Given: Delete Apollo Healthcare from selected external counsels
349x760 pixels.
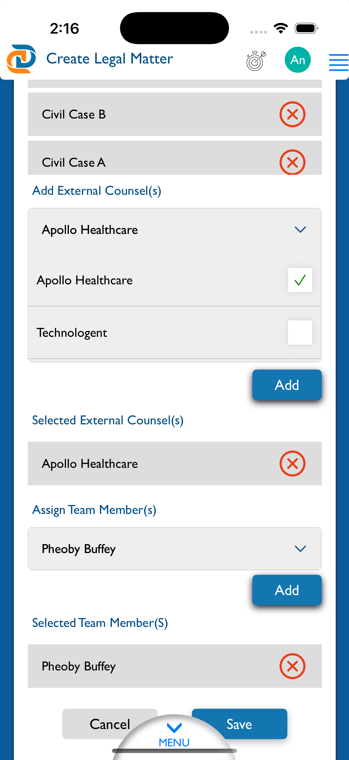Looking at the screenshot, I should [292, 463].
